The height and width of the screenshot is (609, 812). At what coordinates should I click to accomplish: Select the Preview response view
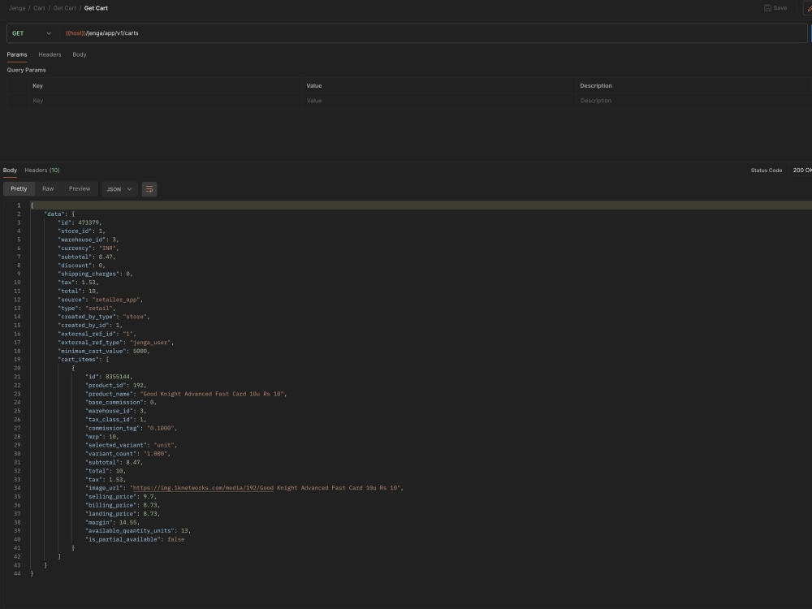80,188
